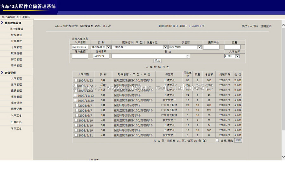
Task: Click the 注销登陆 link
Action: coord(266,26)
